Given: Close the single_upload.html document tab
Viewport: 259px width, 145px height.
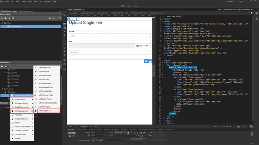Looking at the screenshot, I should pos(83,10).
